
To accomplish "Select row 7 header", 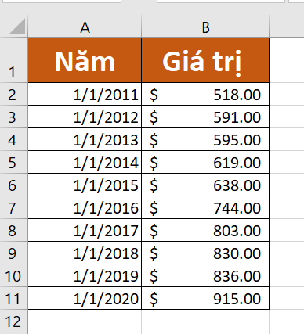I will (13, 207).
